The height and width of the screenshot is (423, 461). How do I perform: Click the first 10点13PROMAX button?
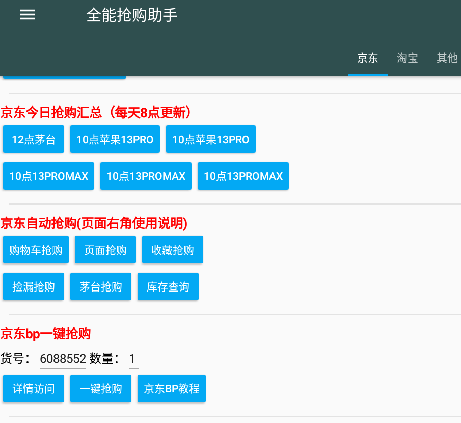pos(48,176)
